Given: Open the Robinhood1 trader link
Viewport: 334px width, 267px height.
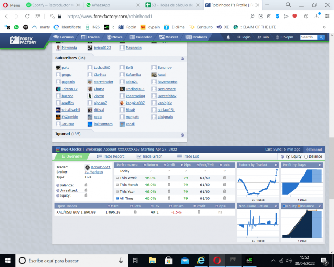Looking at the screenshot, I should (100, 167).
